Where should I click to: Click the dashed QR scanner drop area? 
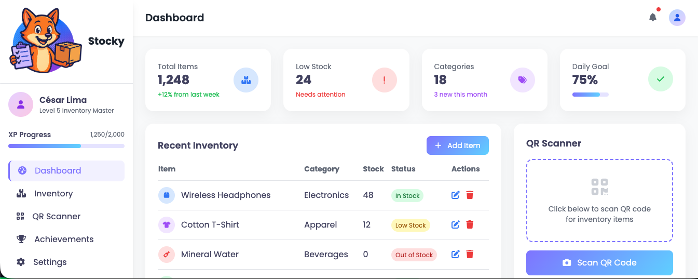click(599, 201)
